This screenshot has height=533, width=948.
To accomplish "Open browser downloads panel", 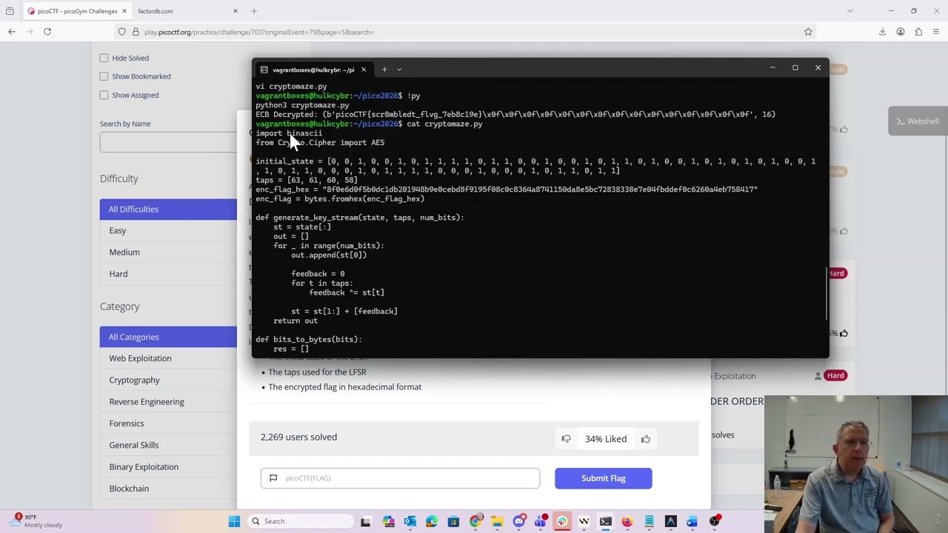I will click(x=882, y=32).
